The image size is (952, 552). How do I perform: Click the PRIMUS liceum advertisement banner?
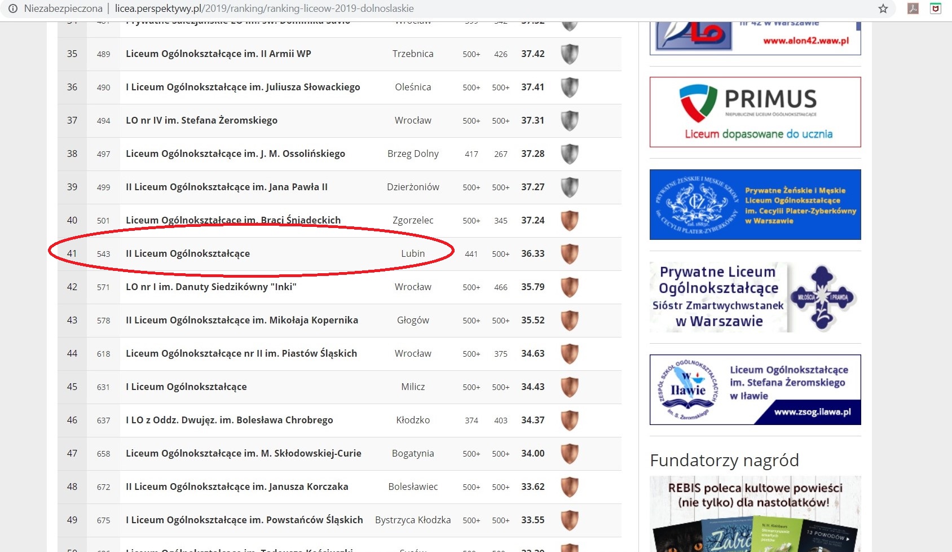(x=755, y=112)
